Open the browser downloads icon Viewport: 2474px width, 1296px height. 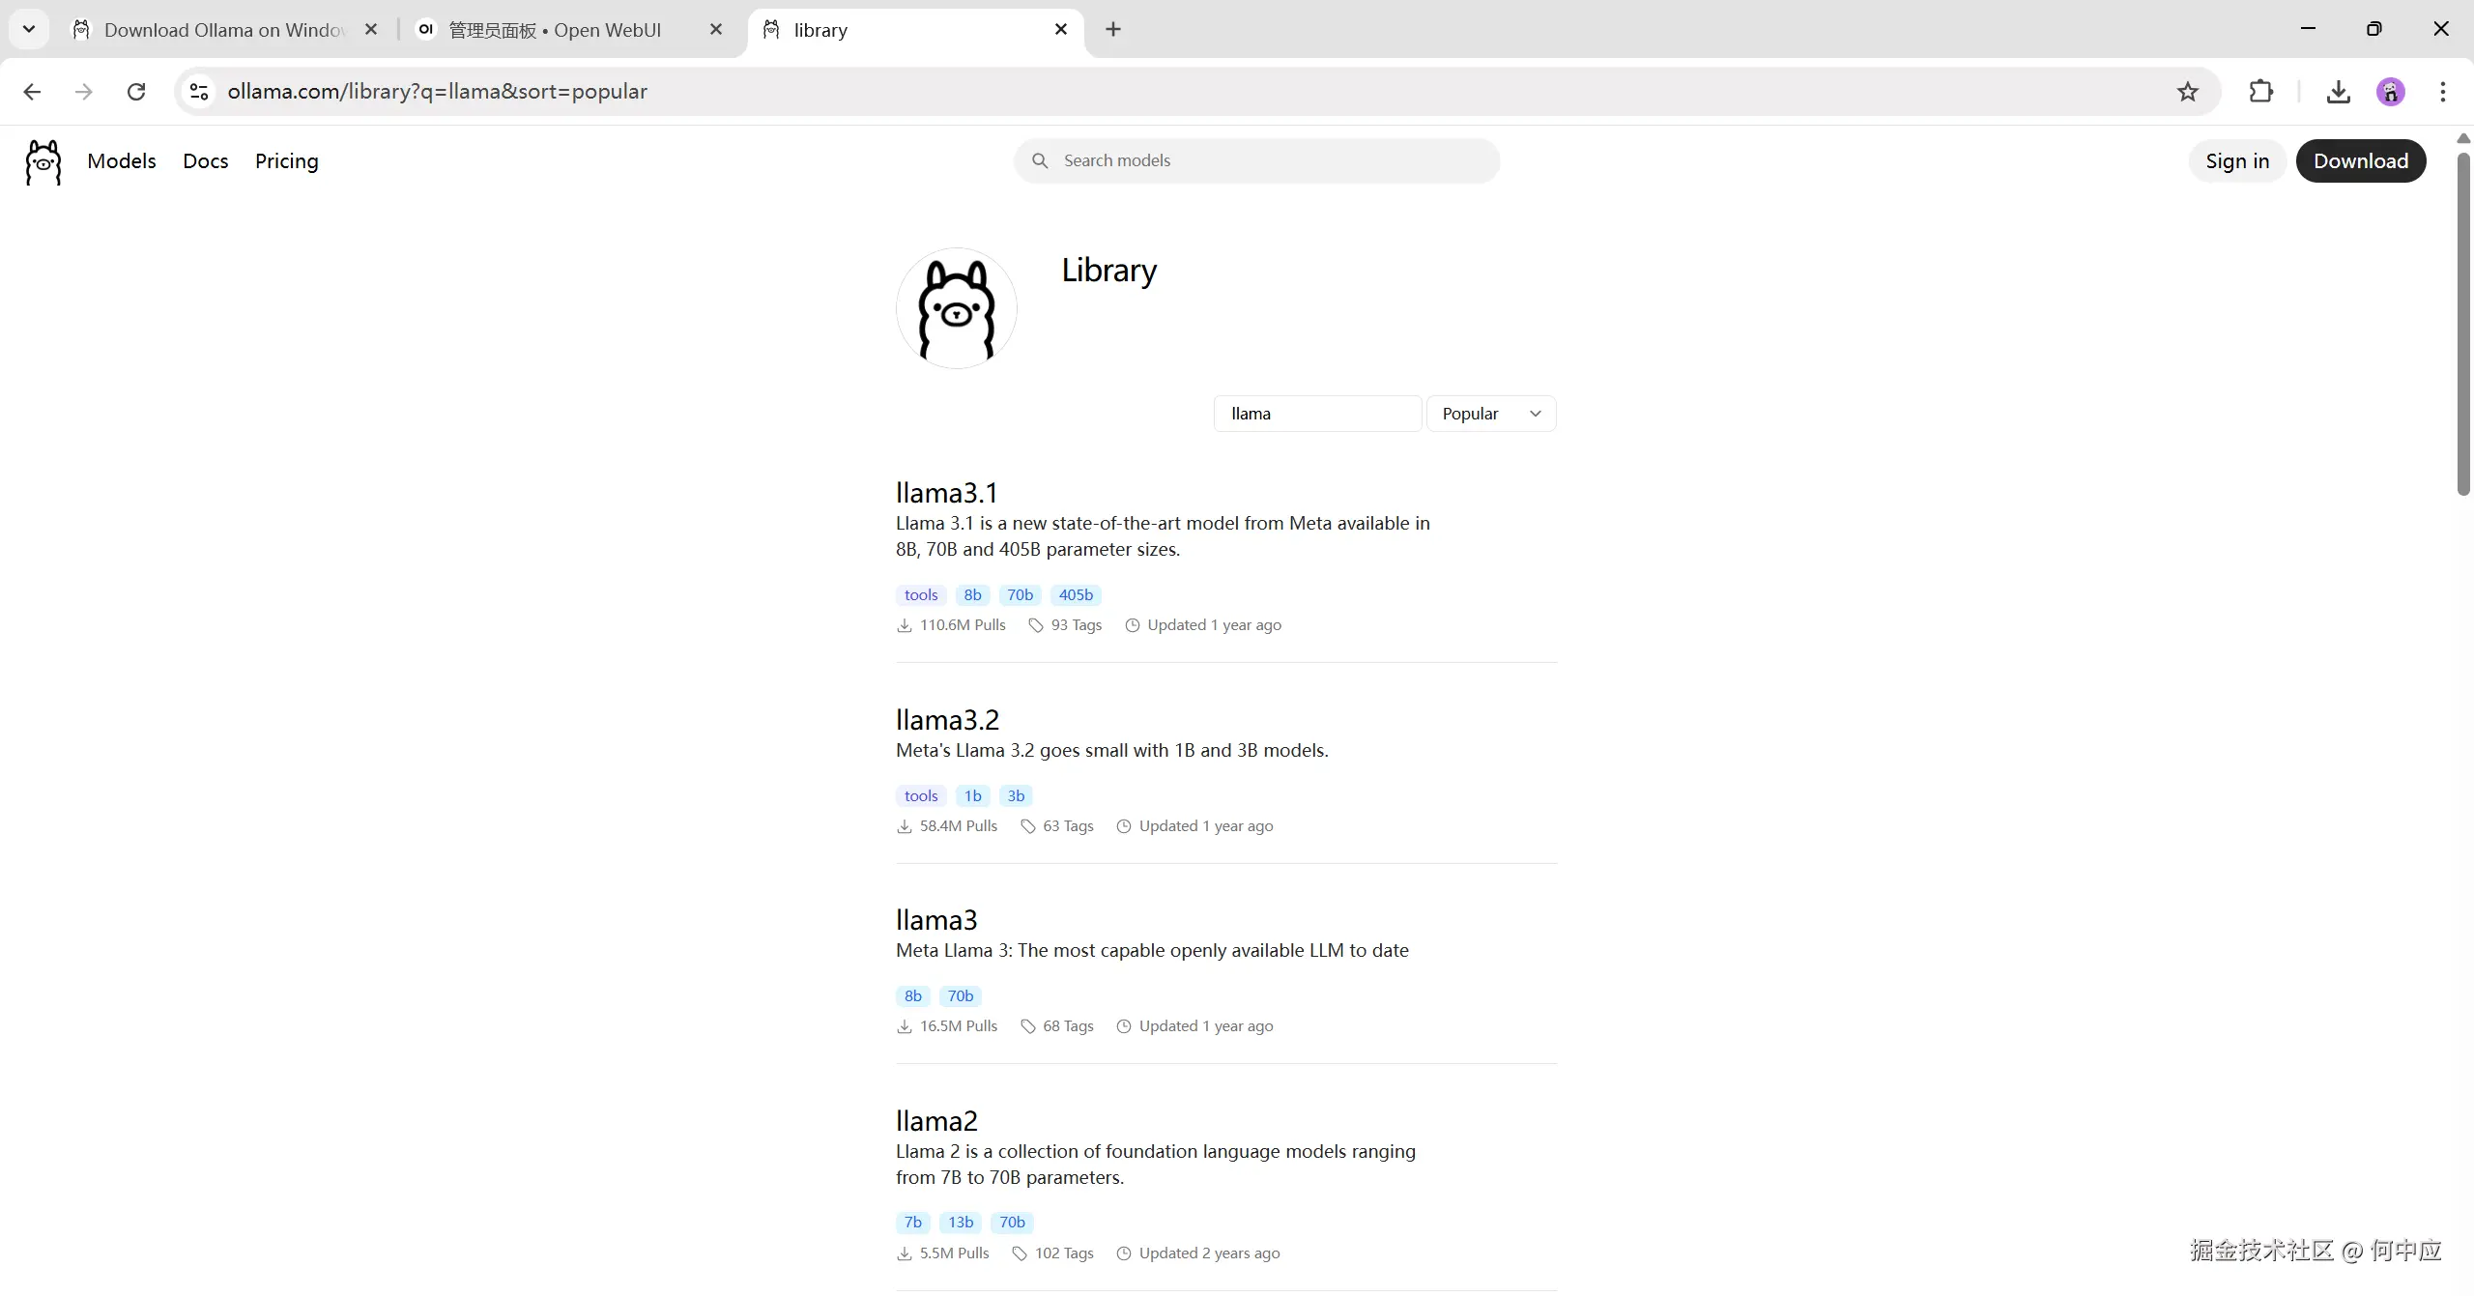pyautogui.click(x=2338, y=92)
